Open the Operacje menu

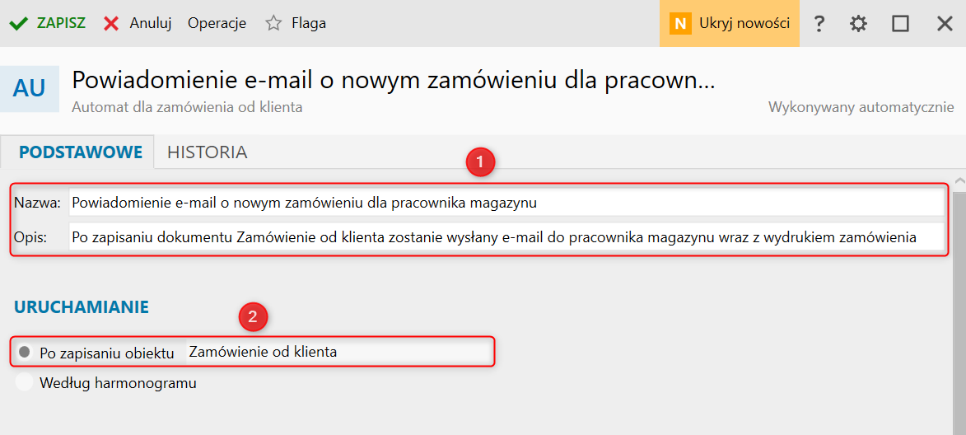point(217,23)
